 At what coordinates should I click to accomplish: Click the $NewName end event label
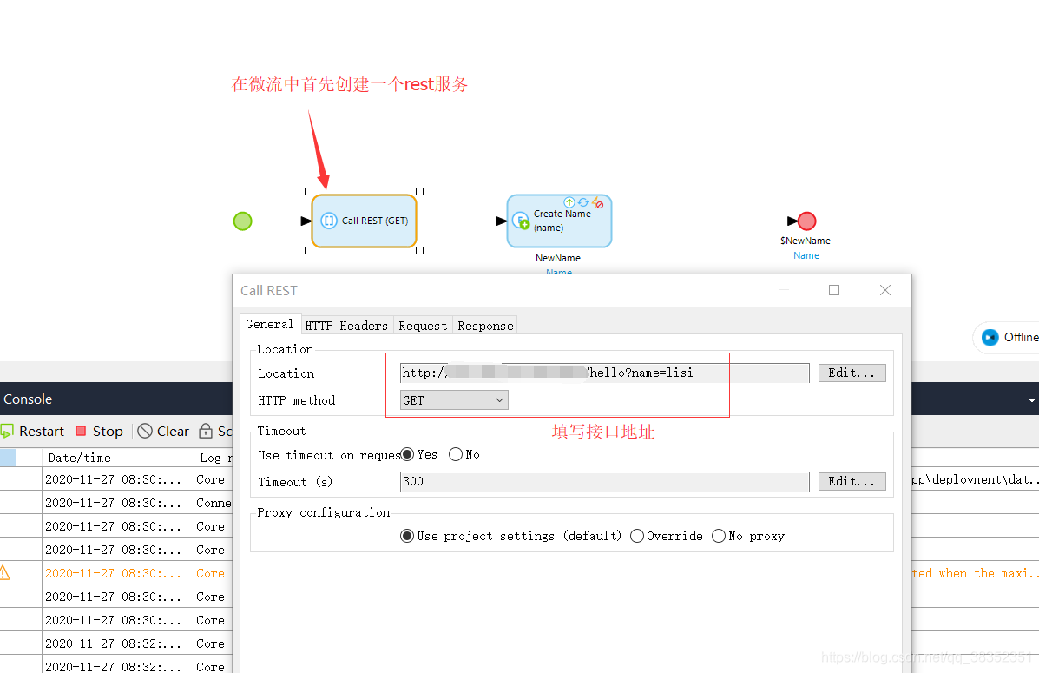coord(806,241)
